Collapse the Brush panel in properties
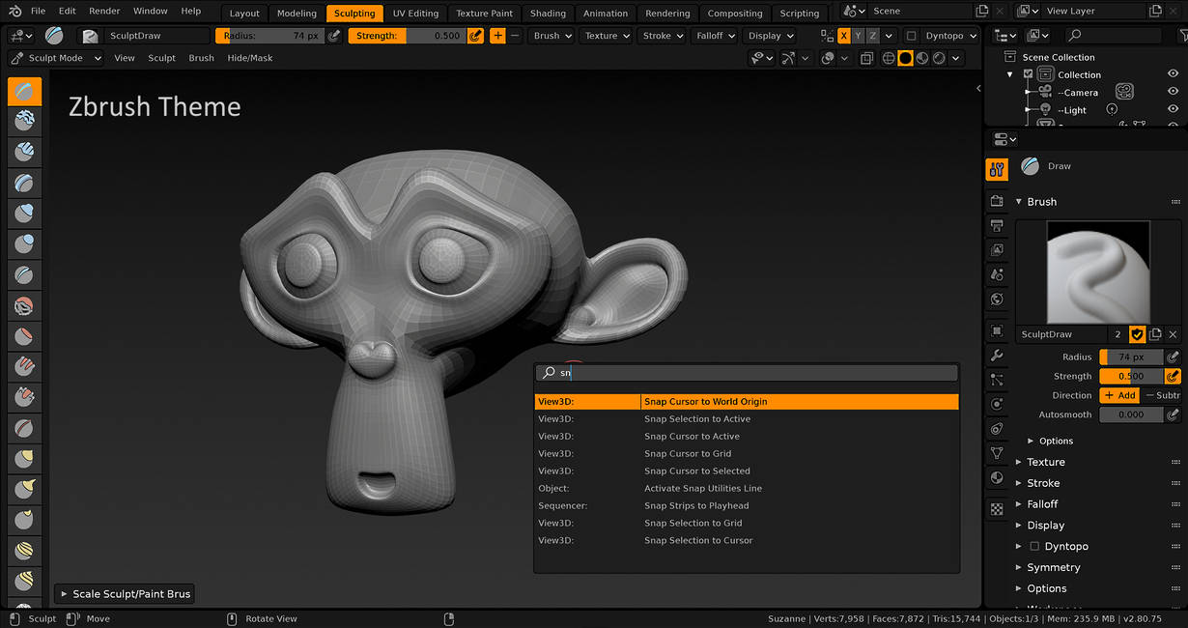 pos(1041,202)
